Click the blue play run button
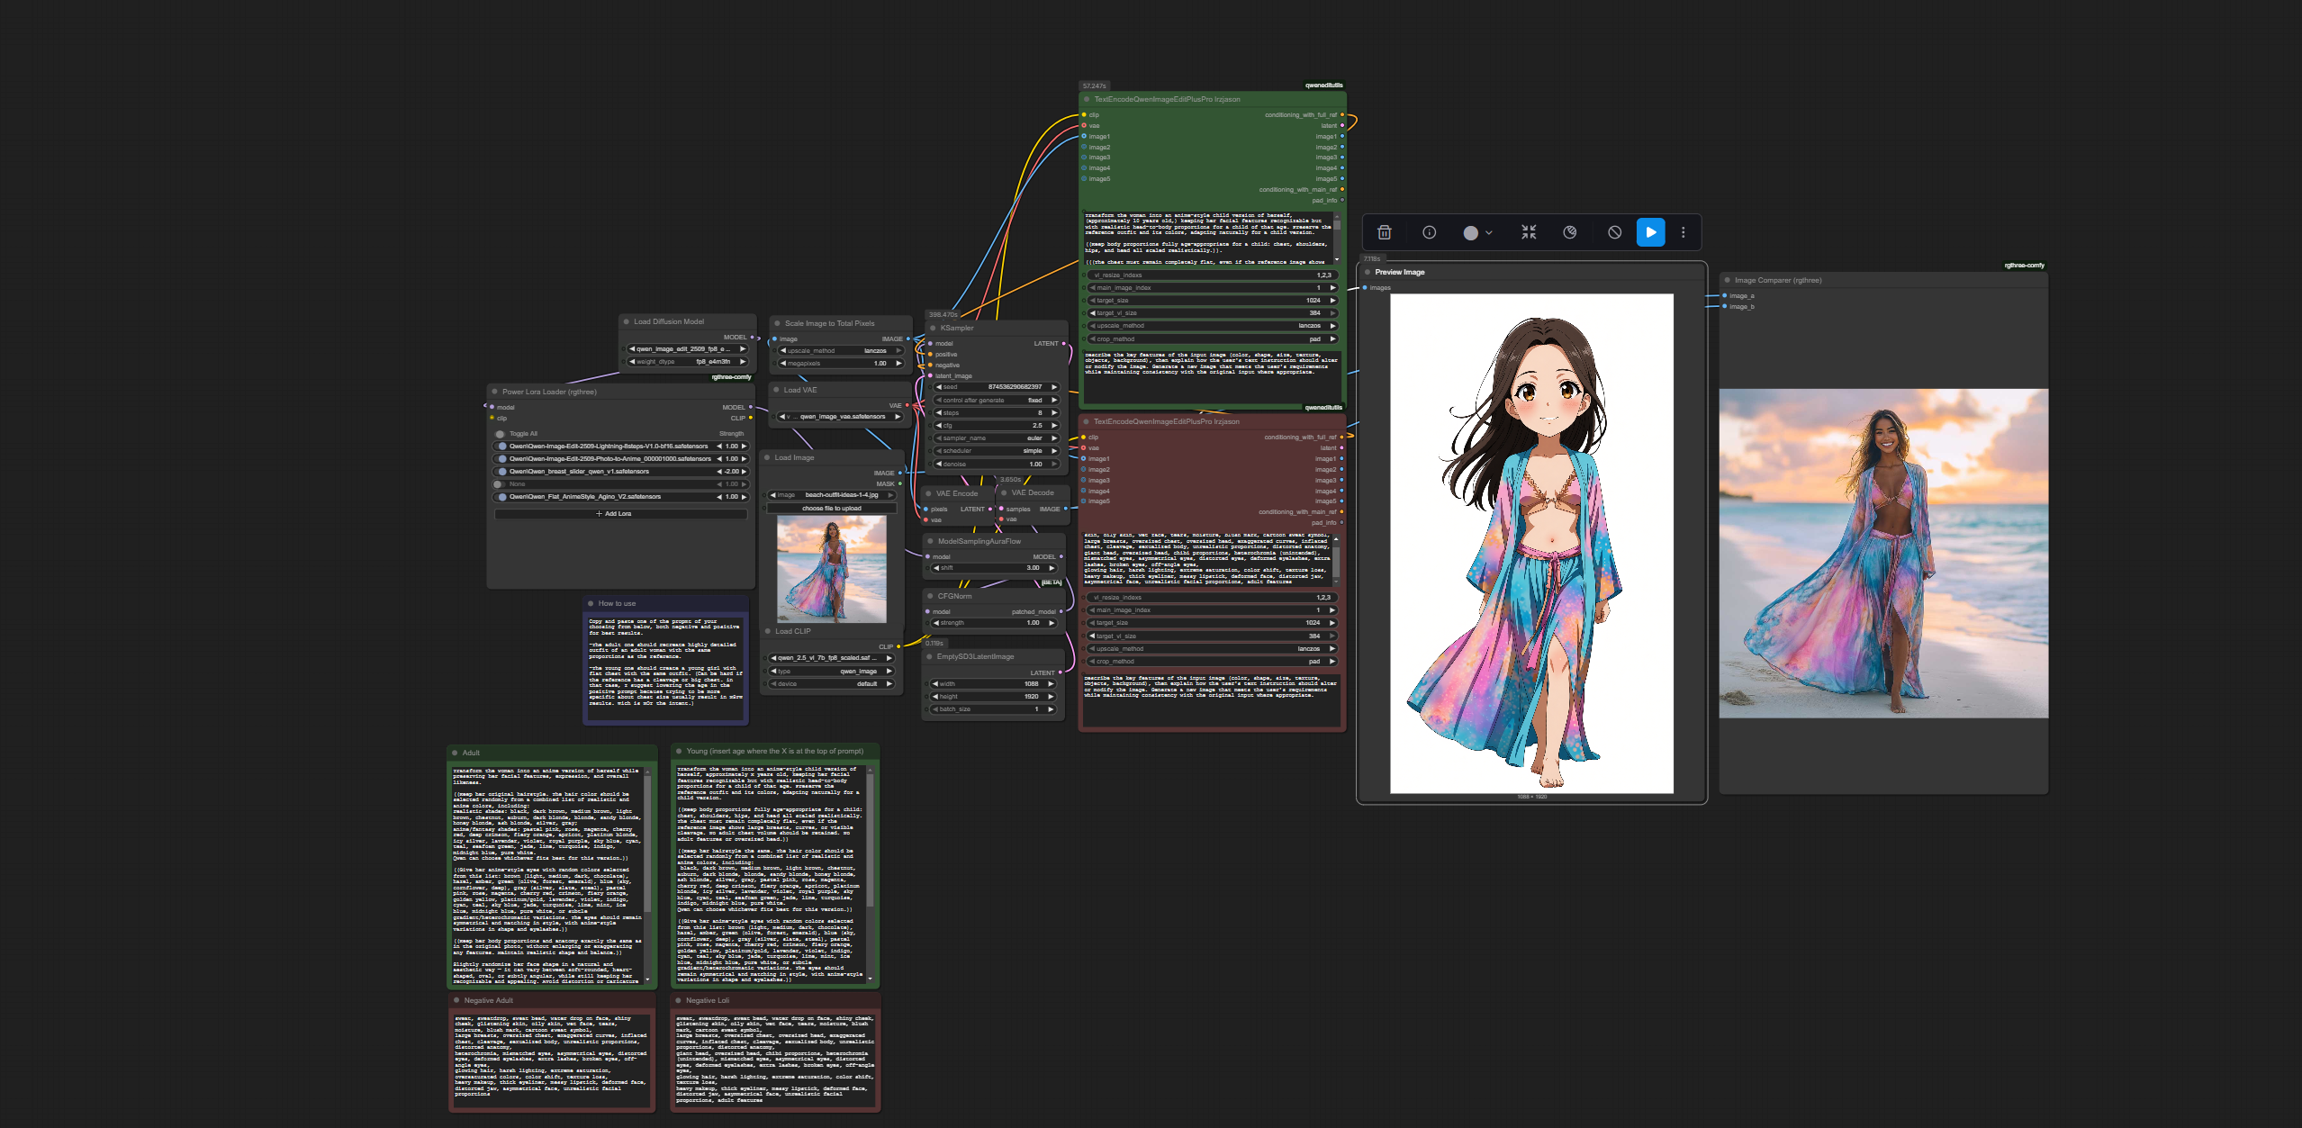Image resolution: width=2302 pixels, height=1128 pixels. tap(1650, 232)
